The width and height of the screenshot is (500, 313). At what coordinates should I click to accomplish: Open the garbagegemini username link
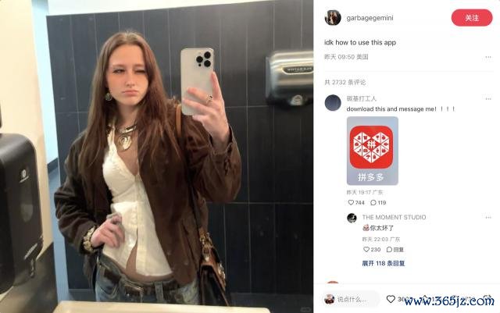(370, 18)
